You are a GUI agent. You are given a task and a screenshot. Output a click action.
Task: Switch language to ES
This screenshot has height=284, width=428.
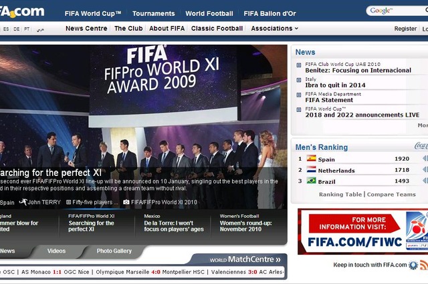pos(6,29)
